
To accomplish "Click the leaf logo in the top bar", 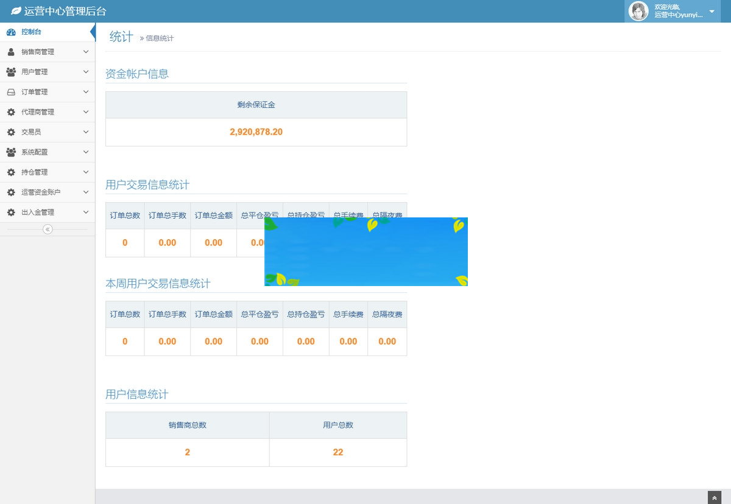I will [15, 11].
